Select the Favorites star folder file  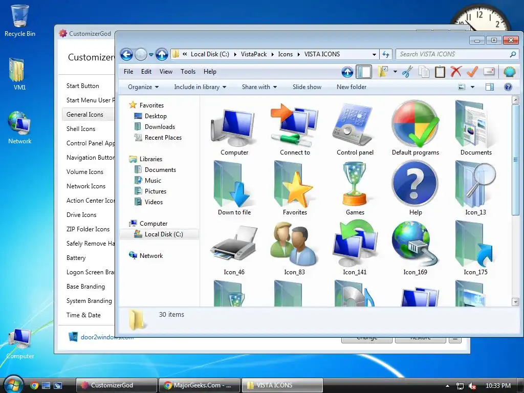(x=295, y=188)
